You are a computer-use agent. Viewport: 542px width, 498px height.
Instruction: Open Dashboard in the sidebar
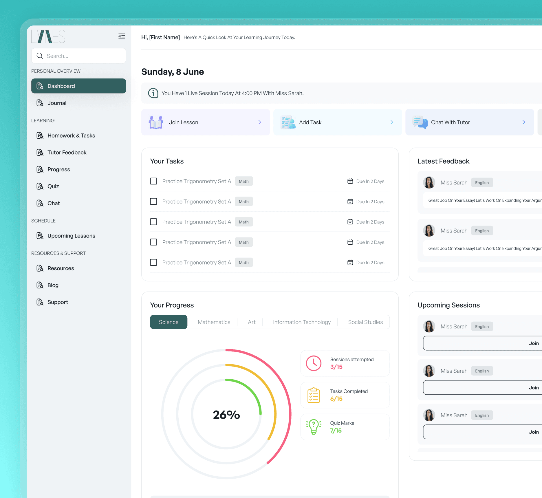79,86
